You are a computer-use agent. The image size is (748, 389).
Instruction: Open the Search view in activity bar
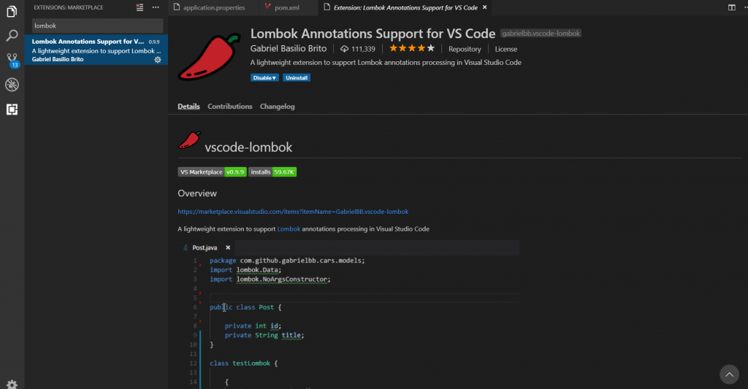12,35
